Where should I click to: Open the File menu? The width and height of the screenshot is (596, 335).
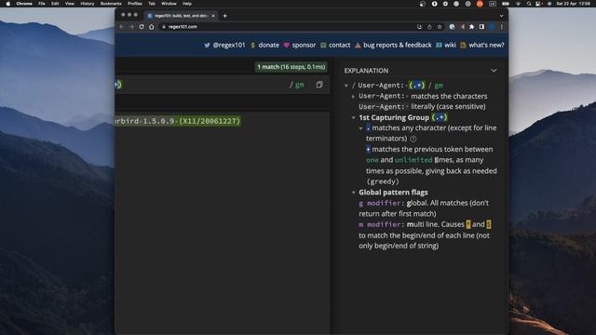click(x=42, y=4)
